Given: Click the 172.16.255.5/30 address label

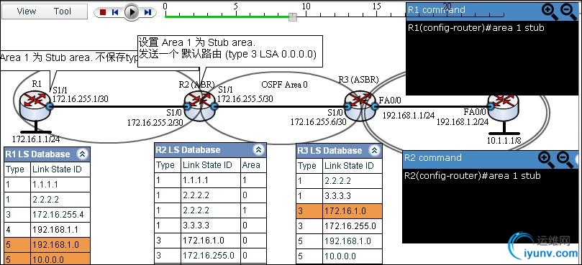Looking at the screenshot, I should pos(245,99).
